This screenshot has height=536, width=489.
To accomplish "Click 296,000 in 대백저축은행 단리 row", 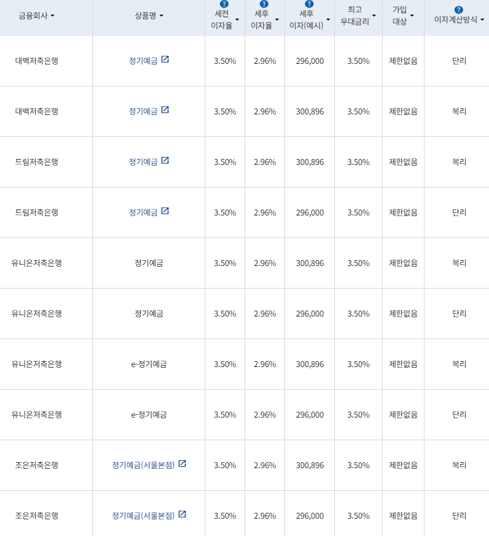I will coord(310,61).
